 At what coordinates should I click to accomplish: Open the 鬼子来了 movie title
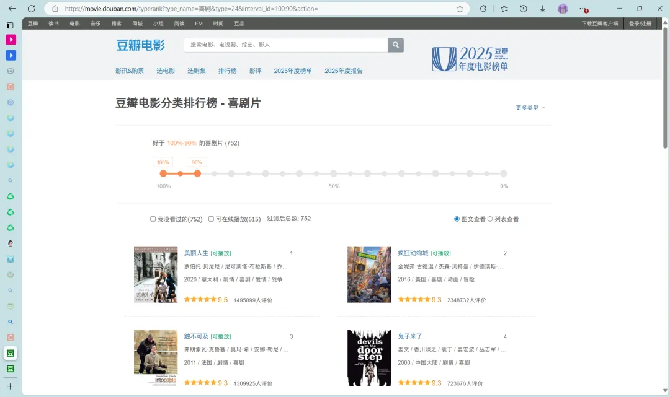[x=410, y=336]
